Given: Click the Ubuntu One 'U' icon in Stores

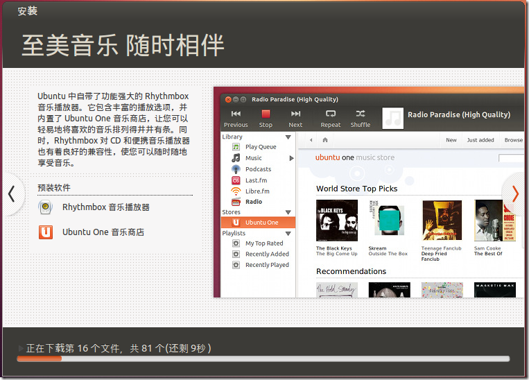Looking at the screenshot, I should (x=236, y=223).
